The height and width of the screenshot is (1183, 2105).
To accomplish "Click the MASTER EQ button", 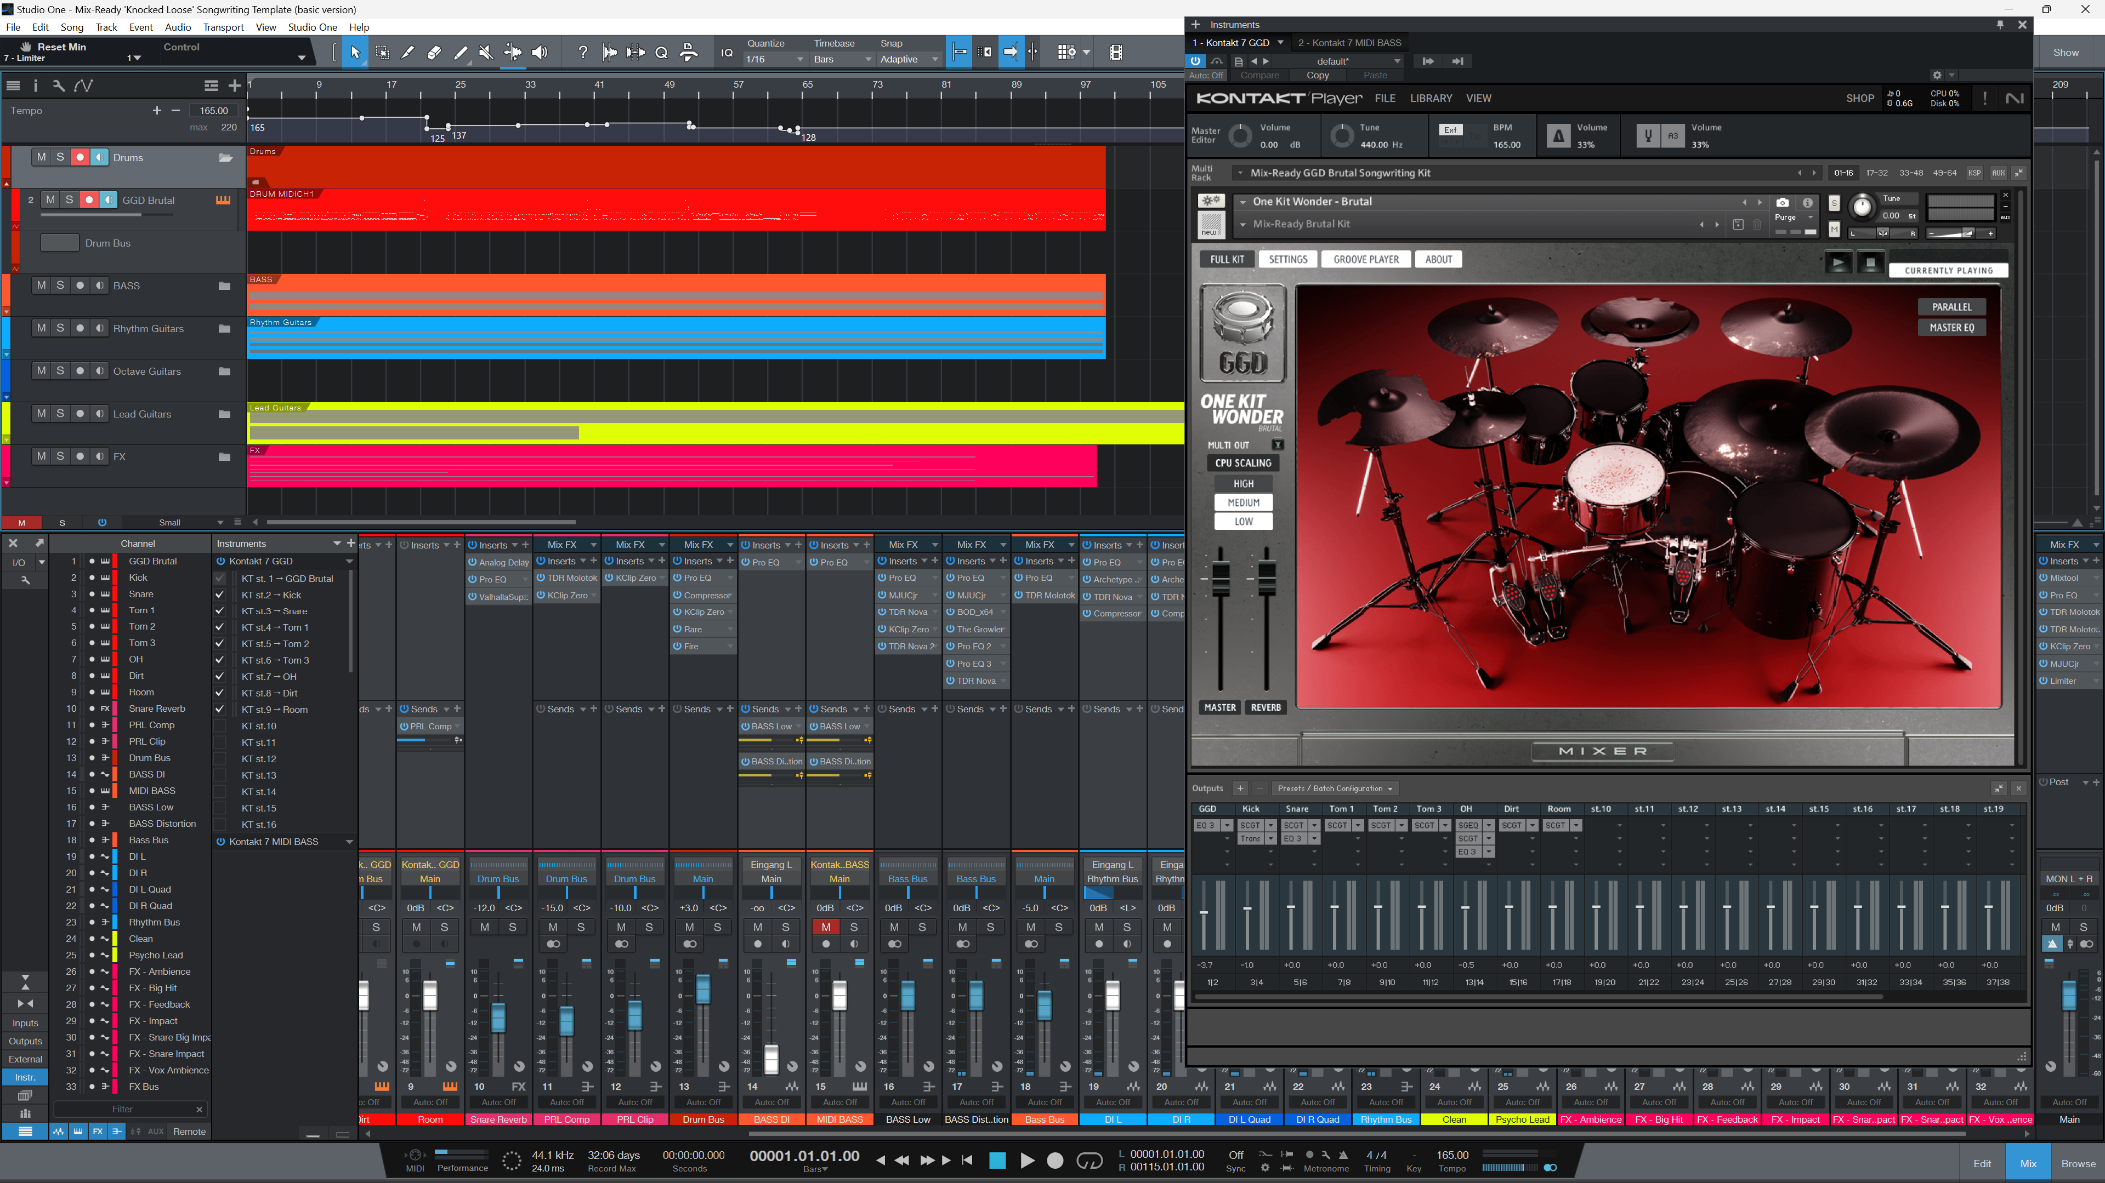I will [x=1951, y=327].
